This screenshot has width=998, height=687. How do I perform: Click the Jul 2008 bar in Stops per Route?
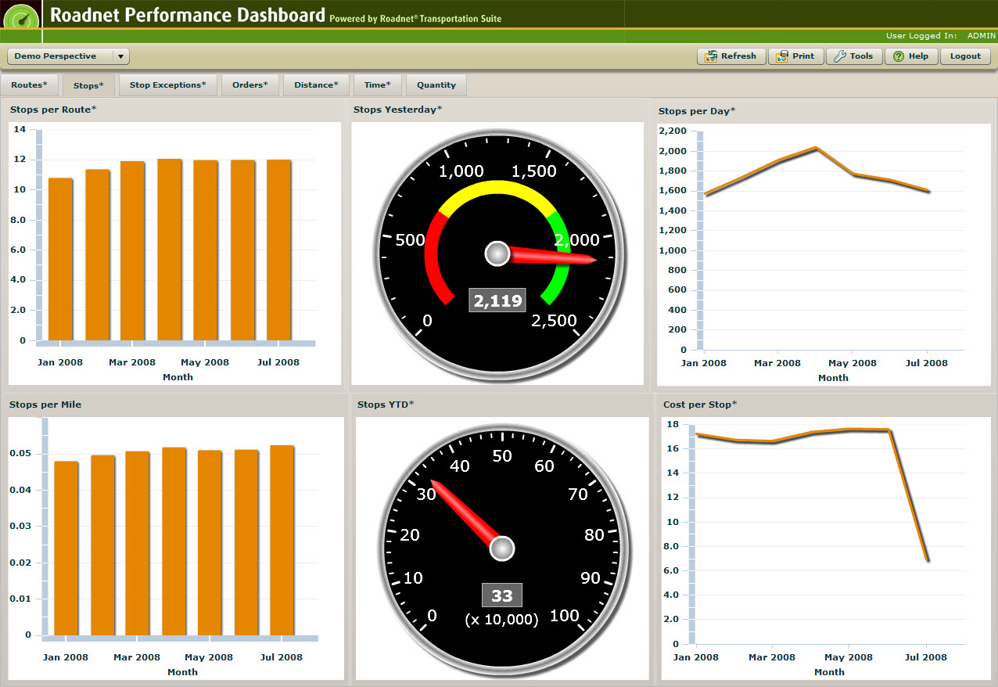[x=279, y=250]
